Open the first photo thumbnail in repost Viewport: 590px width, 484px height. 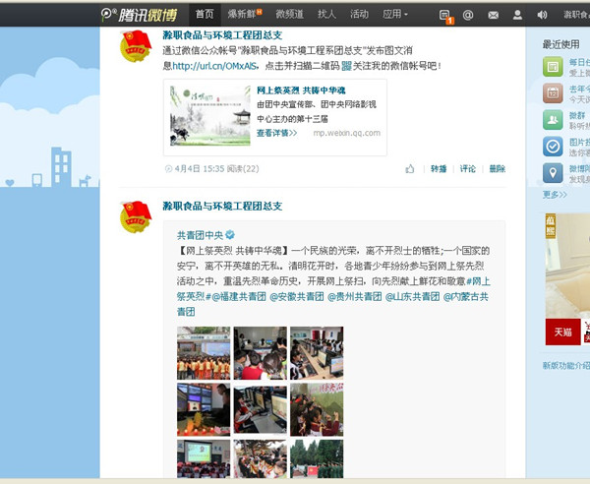pos(204,353)
